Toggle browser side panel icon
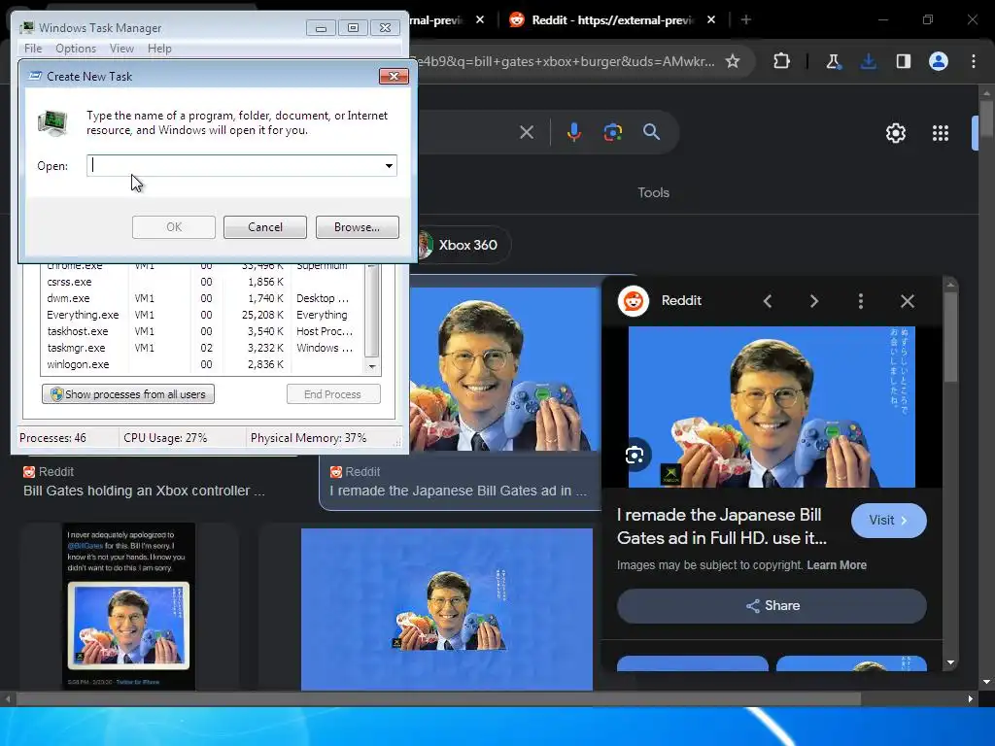 click(903, 61)
